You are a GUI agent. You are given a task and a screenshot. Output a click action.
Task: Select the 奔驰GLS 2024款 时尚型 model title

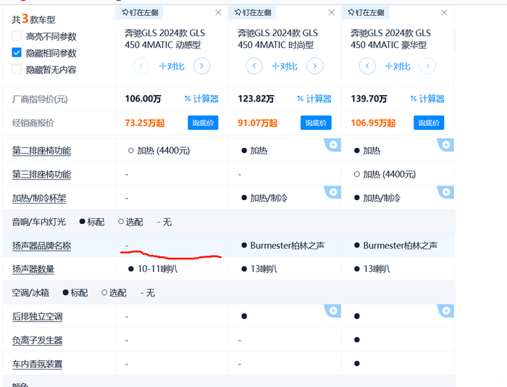[x=277, y=39]
